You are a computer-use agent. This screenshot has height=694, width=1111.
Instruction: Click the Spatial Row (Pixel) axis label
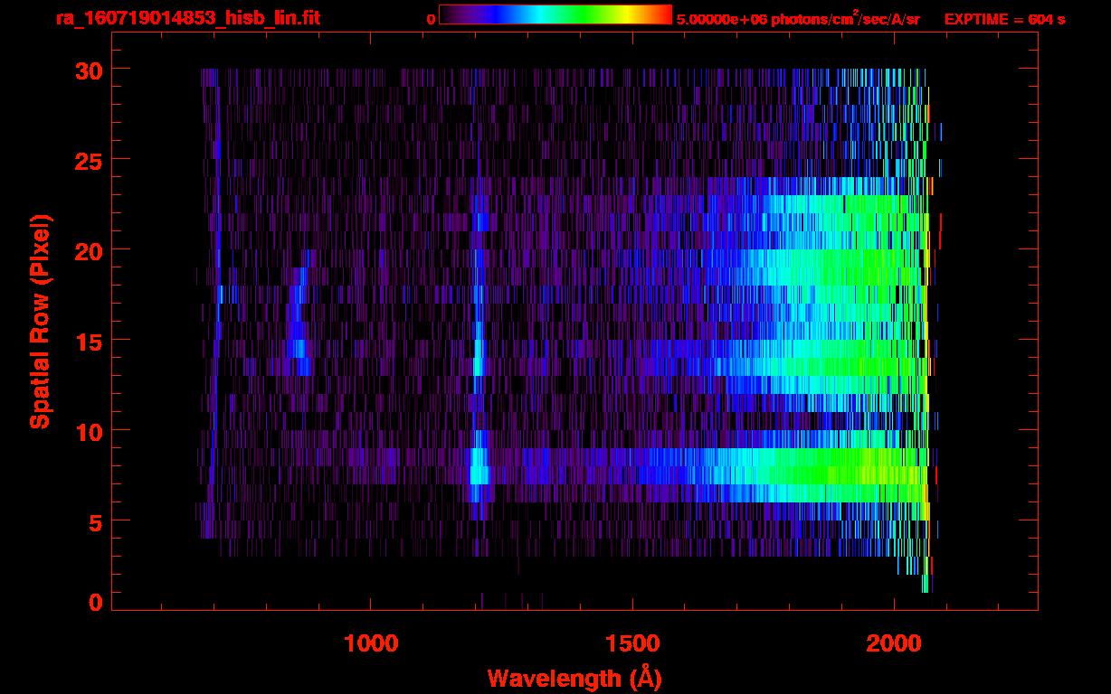point(39,321)
